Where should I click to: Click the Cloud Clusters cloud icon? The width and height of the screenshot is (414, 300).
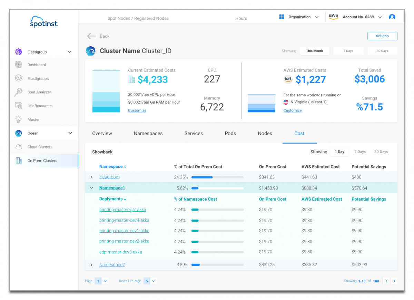19,147
